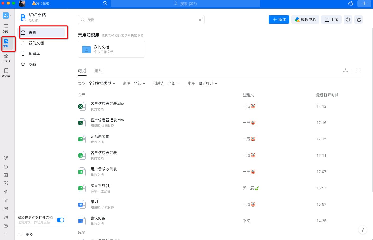
Task: Toggle the share-tree icon beside grid view
Action: 346,70
